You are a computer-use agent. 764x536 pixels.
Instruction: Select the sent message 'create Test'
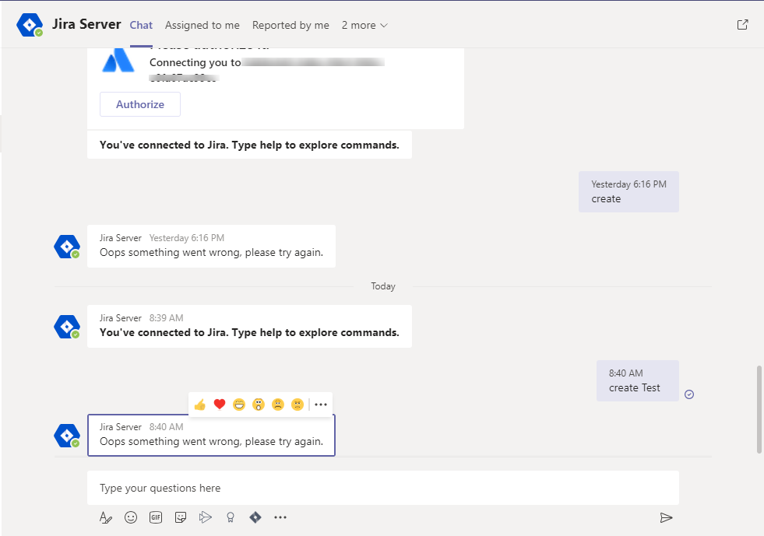pyautogui.click(x=637, y=380)
